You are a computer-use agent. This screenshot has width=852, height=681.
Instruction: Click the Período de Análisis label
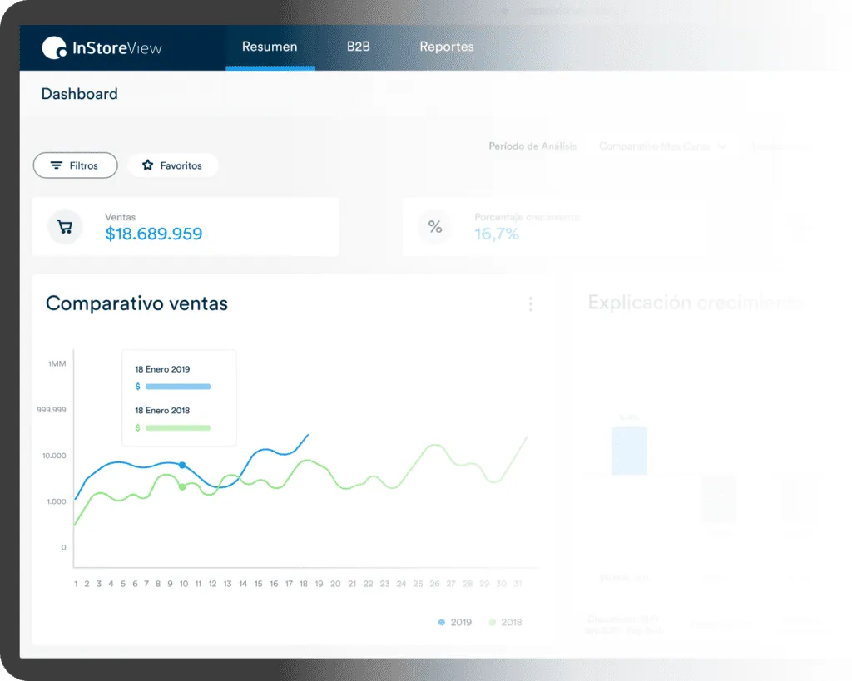[x=532, y=146]
